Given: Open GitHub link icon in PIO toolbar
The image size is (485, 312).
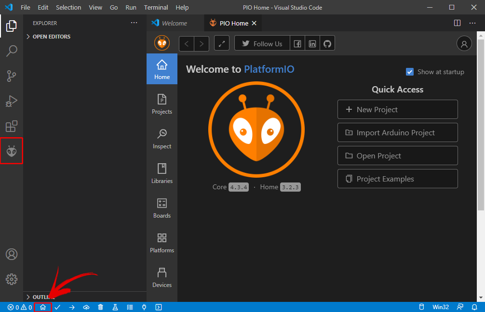Looking at the screenshot, I should [327, 43].
